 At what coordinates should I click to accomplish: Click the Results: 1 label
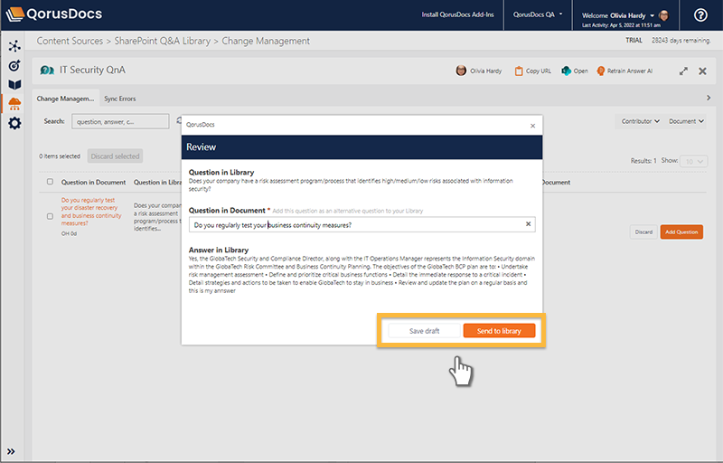(643, 161)
